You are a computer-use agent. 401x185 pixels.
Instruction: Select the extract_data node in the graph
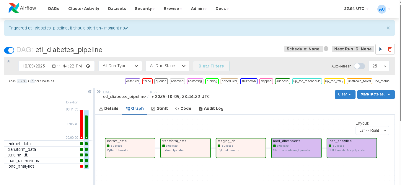point(130,148)
